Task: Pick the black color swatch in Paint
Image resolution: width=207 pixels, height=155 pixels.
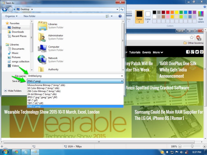Action: click(155, 12)
